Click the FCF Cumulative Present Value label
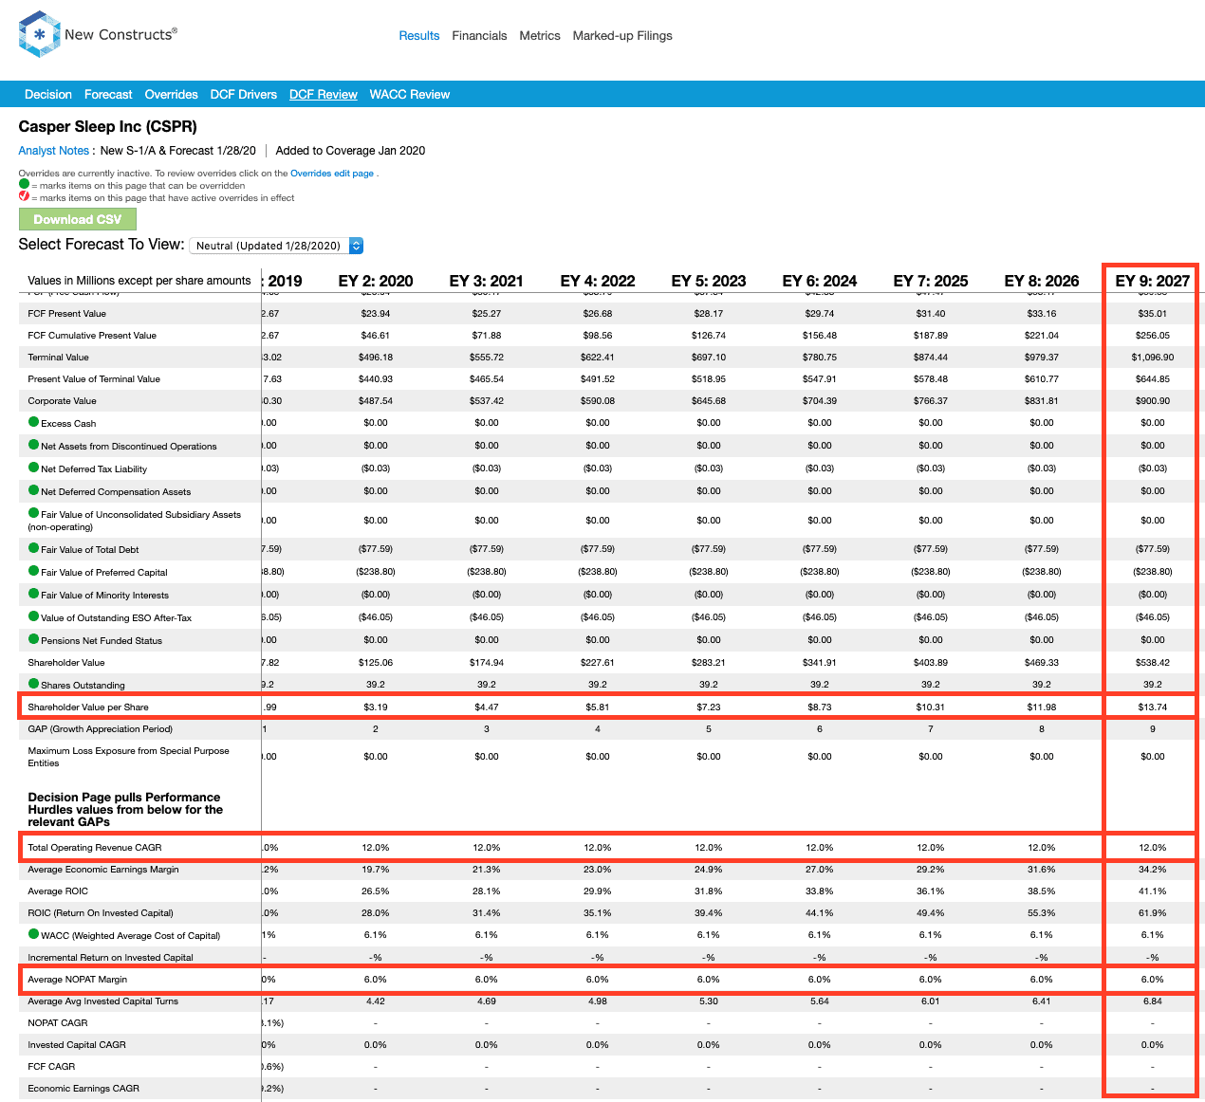 click(92, 335)
